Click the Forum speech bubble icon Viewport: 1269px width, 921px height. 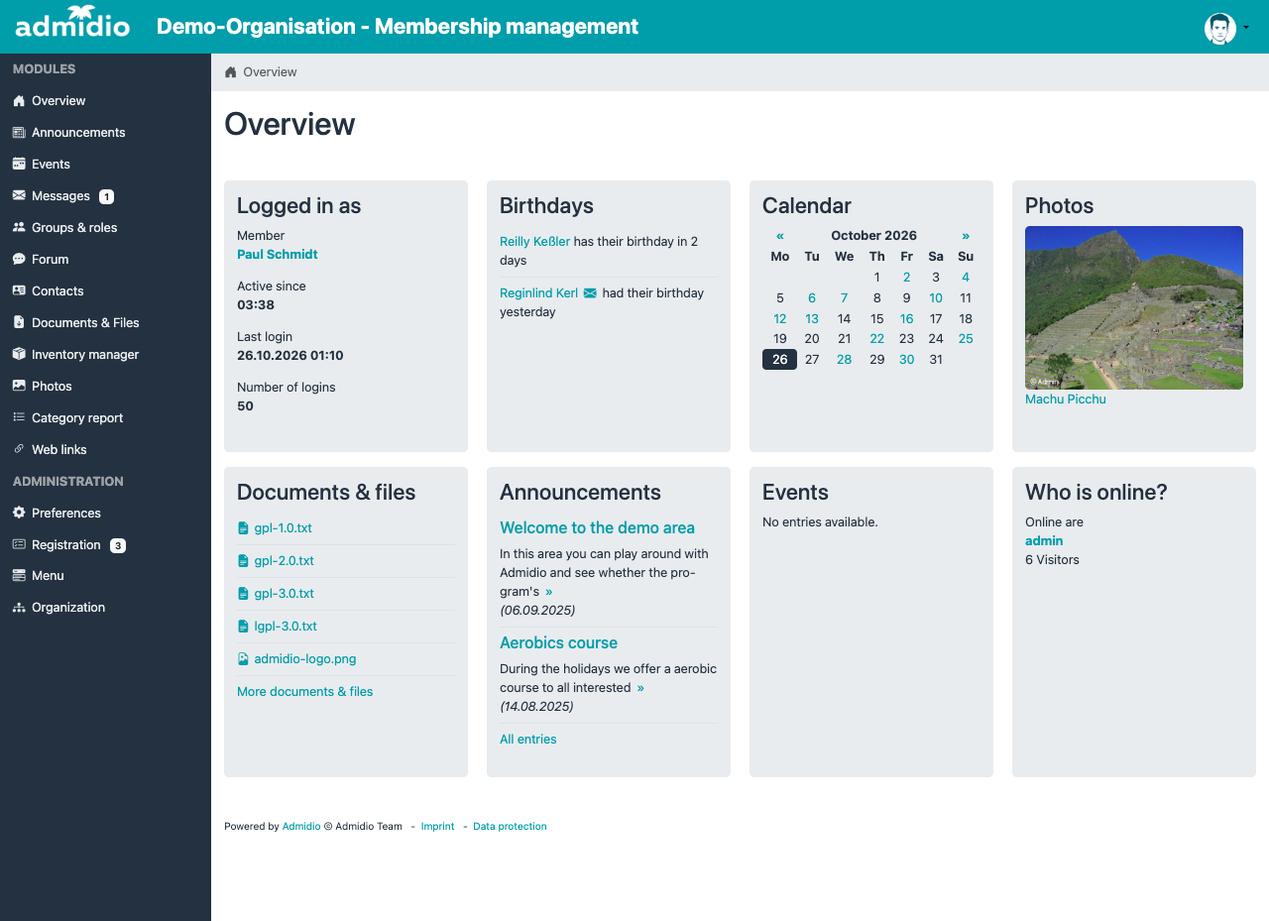tap(19, 260)
